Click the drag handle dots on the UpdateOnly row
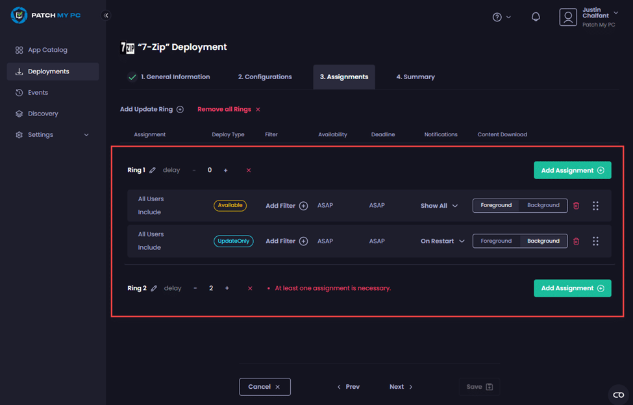The image size is (633, 405). click(x=595, y=241)
